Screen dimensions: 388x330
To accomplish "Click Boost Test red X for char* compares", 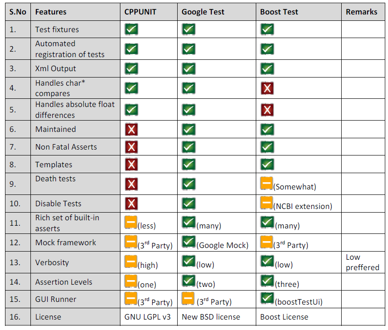I will (267, 88).
